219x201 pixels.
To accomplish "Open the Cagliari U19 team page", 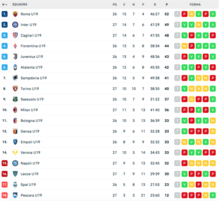I will [x=31, y=35].
